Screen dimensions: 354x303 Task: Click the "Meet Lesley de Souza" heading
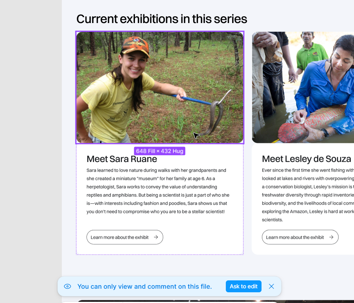coord(306,159)
